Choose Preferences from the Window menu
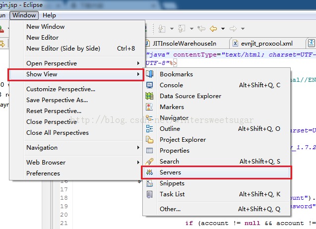Viewport: 316px width, 229px height. pyautogui.click(x=43, y=173)
